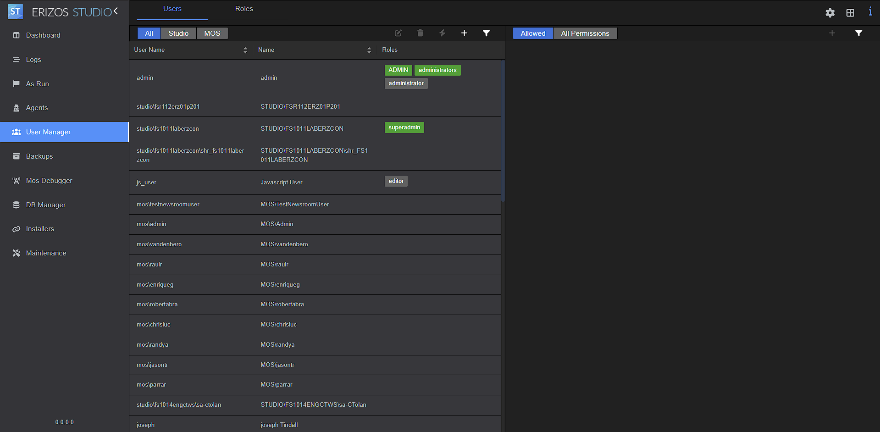Open settings gear icon
This screenshot has width=880, height=432.
830,13
